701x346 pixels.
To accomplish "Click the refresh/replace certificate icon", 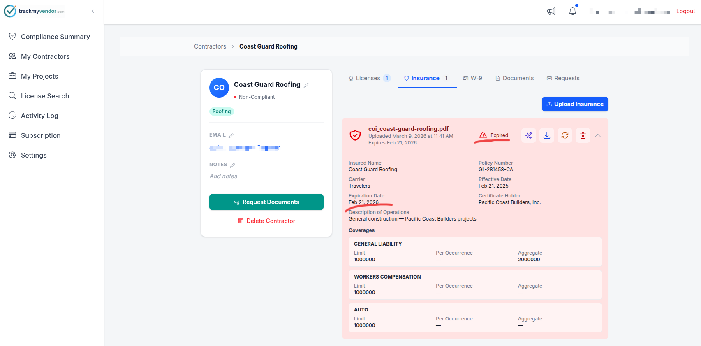I will (565, 135).
